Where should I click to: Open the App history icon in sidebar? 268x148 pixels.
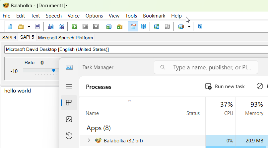[x=69, y=136]
